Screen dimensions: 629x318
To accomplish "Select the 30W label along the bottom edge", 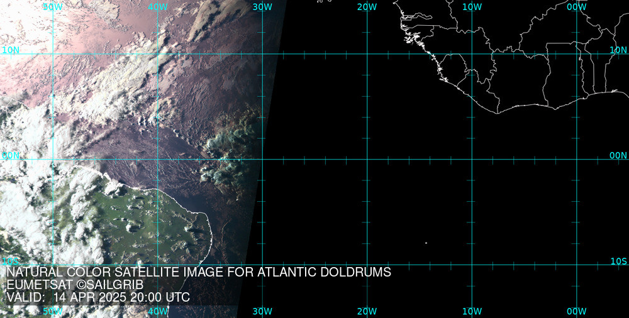I will (262, 311).
